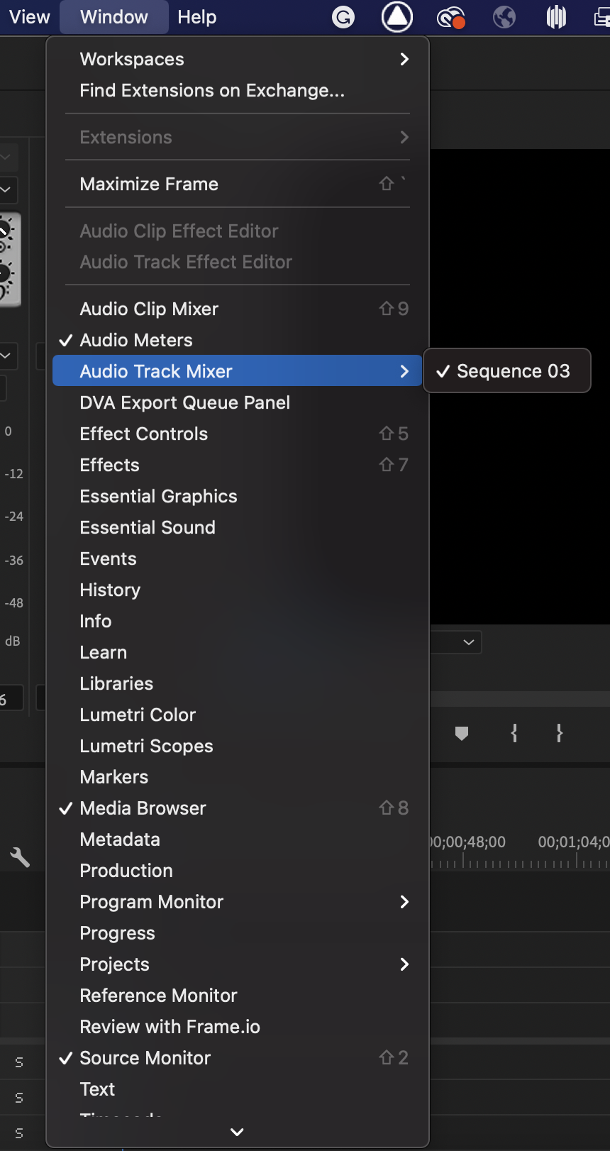Open the Grammarly menu bar icon
The height and width of the screenshot is (1151, 610).
click(x=343, y=17)
